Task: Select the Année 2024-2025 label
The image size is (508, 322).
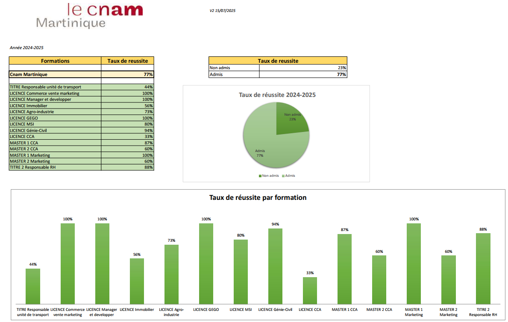Action: [26, 48]
